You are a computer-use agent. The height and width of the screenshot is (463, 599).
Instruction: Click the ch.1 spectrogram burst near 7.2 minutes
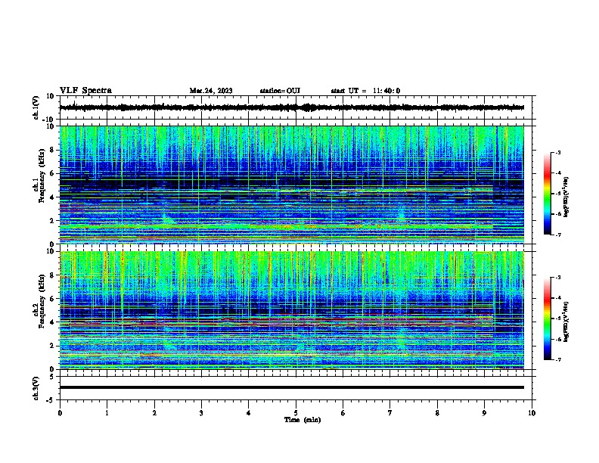pyautogui.click(x=402, y=214)
